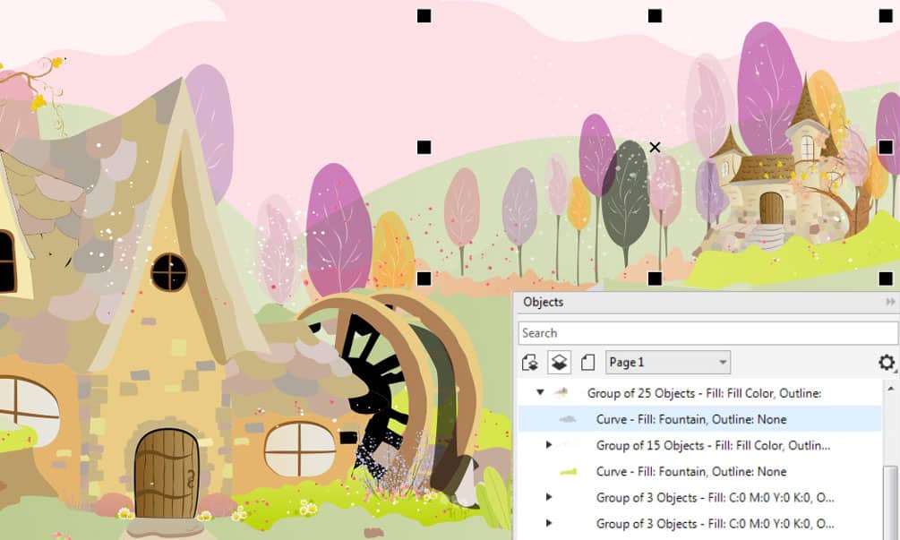Click the Search field in Objects panel
The height and width of the screenshot is (540, 900).
[x=707, y=333]
